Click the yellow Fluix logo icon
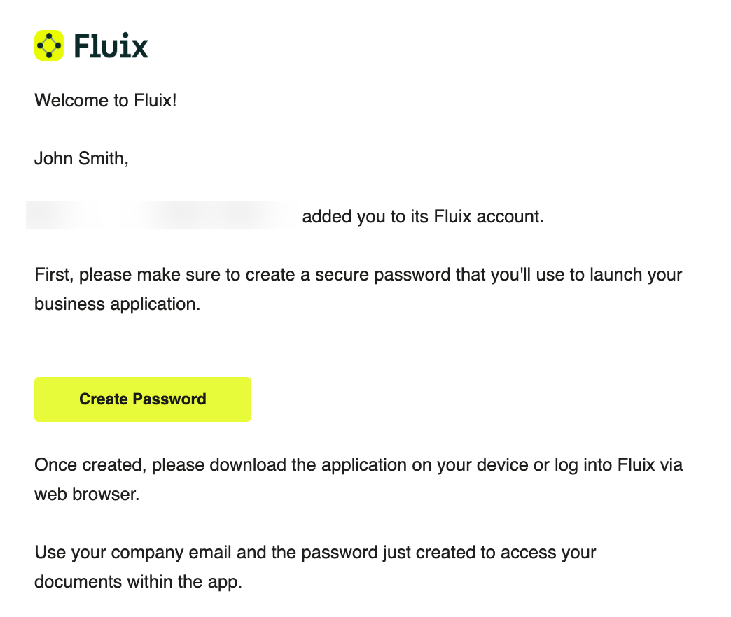This screenshot has height=617, width=731. (x=49, y=45)
